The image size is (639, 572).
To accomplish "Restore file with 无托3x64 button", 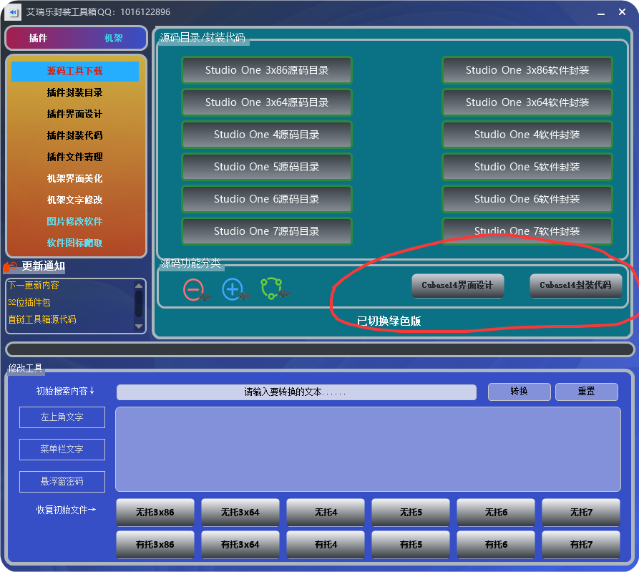I will point(240,513).
